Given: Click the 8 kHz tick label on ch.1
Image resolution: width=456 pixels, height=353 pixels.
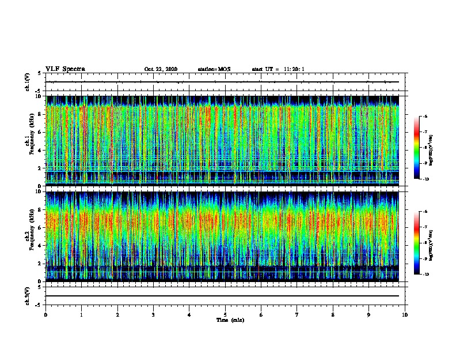Looking at the screenshot, I should [40, 114].
